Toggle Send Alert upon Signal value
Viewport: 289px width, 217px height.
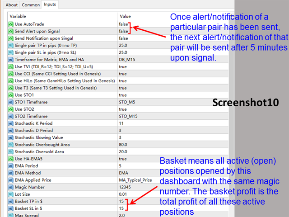[123, 31]
